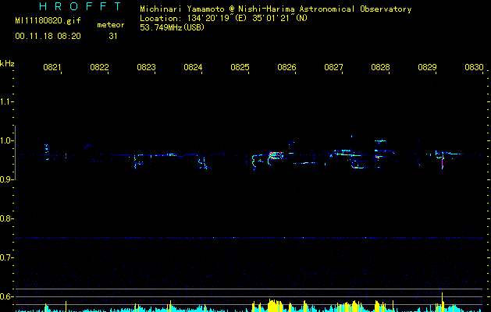Select the 0829 time label

[427, 68]
